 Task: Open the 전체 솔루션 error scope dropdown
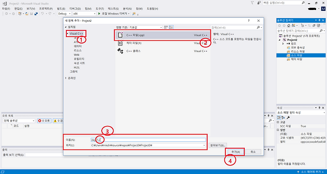[19, 121]
